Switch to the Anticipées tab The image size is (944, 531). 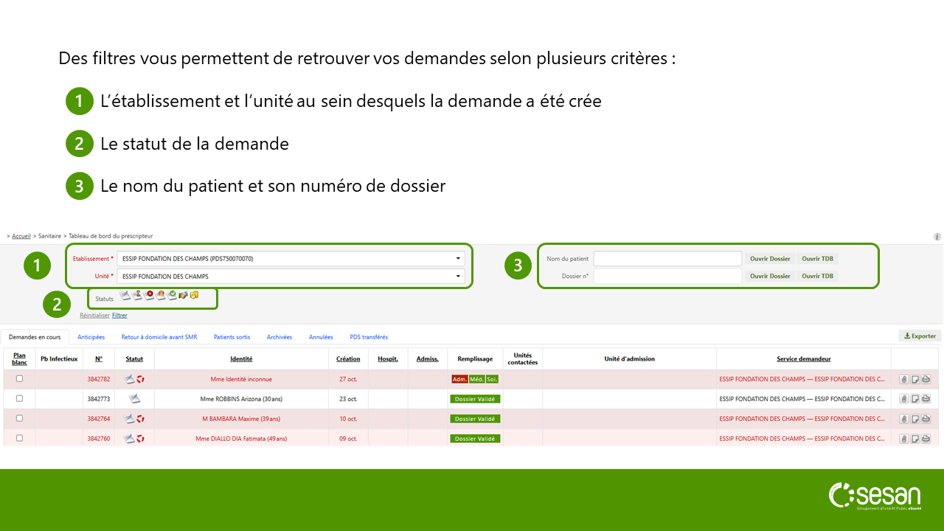point(91,337)
